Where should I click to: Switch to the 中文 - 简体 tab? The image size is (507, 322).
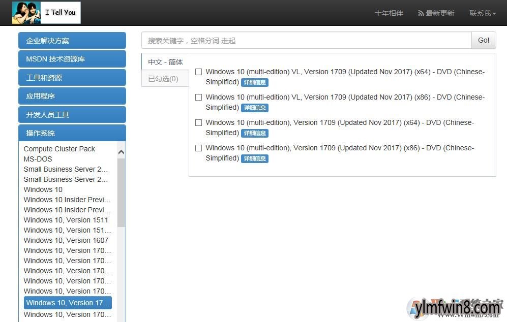(x=165, y=61)
